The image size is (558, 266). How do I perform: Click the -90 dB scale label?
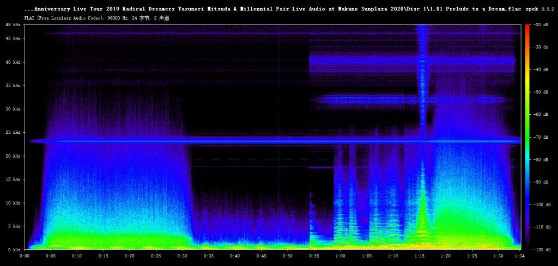coord(540,182)
